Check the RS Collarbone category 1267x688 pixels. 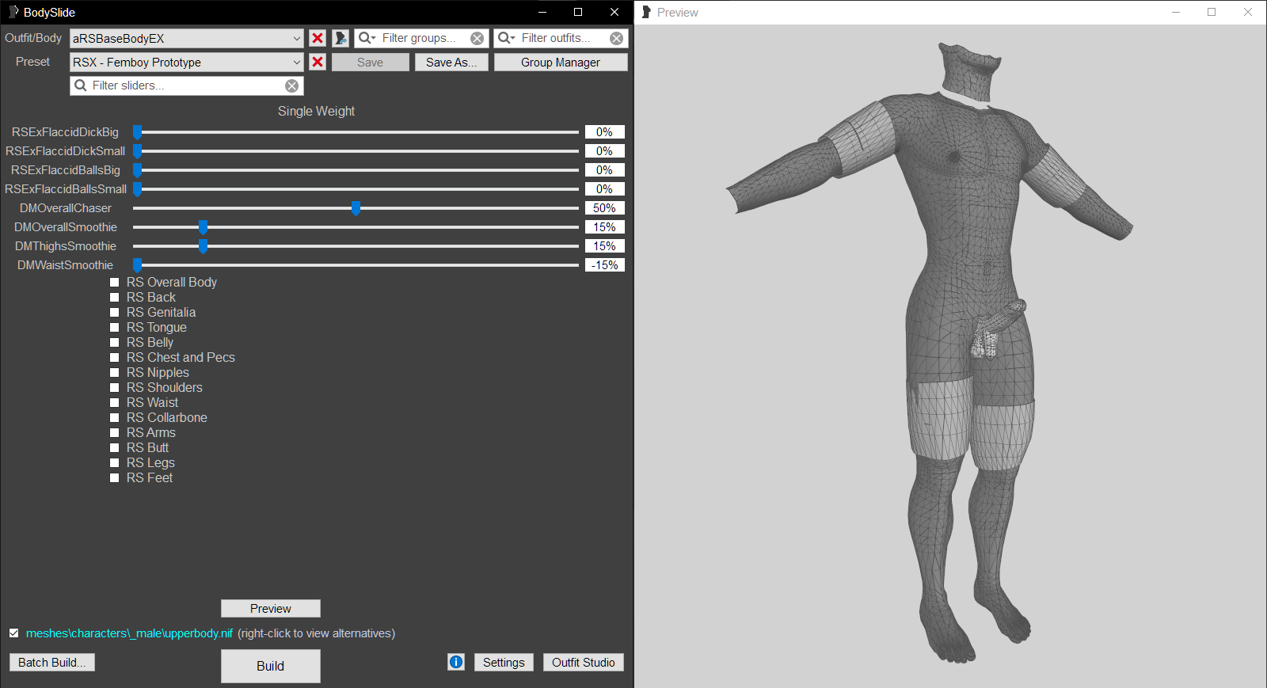coord(115,418)
